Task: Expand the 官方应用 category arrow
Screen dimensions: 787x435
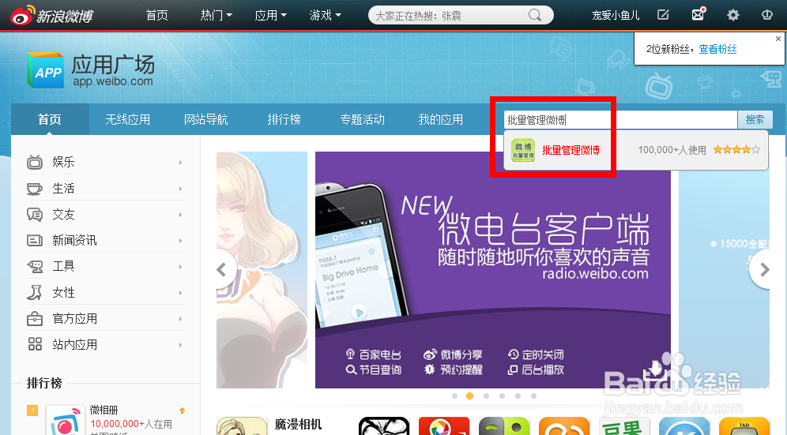Action: click(x=180, y=319)
